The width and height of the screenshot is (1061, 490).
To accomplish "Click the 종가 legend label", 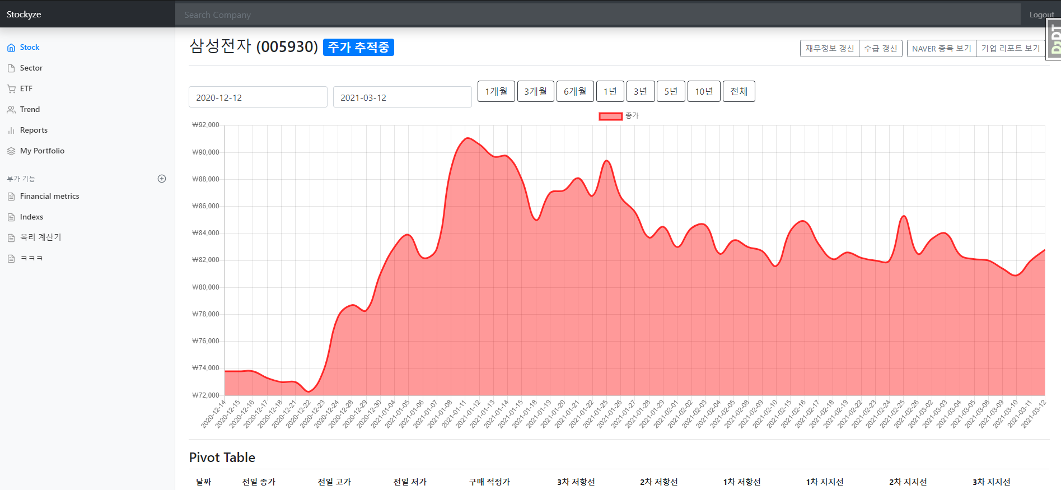I will click(632, 115).
